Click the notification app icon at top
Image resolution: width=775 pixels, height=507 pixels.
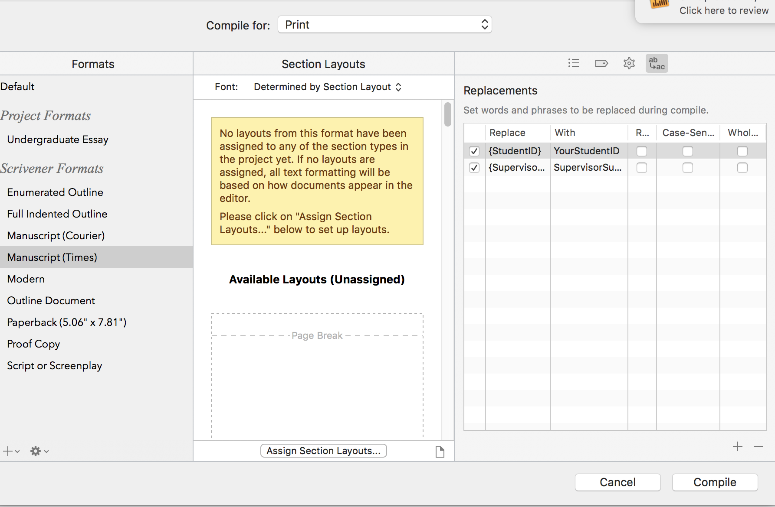pos(659,4)
